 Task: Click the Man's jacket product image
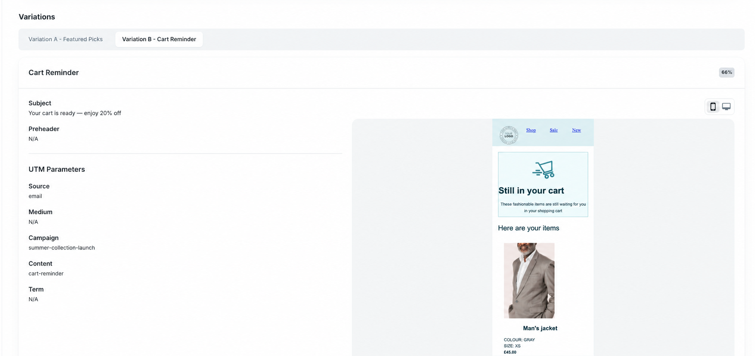pyautogui.click(x=529, y=280)
